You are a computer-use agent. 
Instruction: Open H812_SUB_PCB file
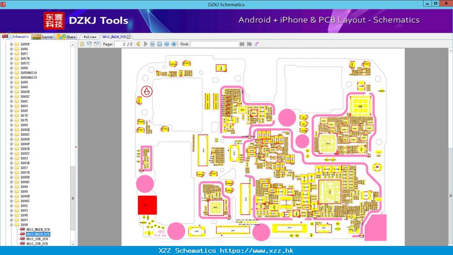[37, 244]
